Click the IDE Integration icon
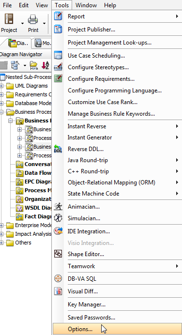 58,231
